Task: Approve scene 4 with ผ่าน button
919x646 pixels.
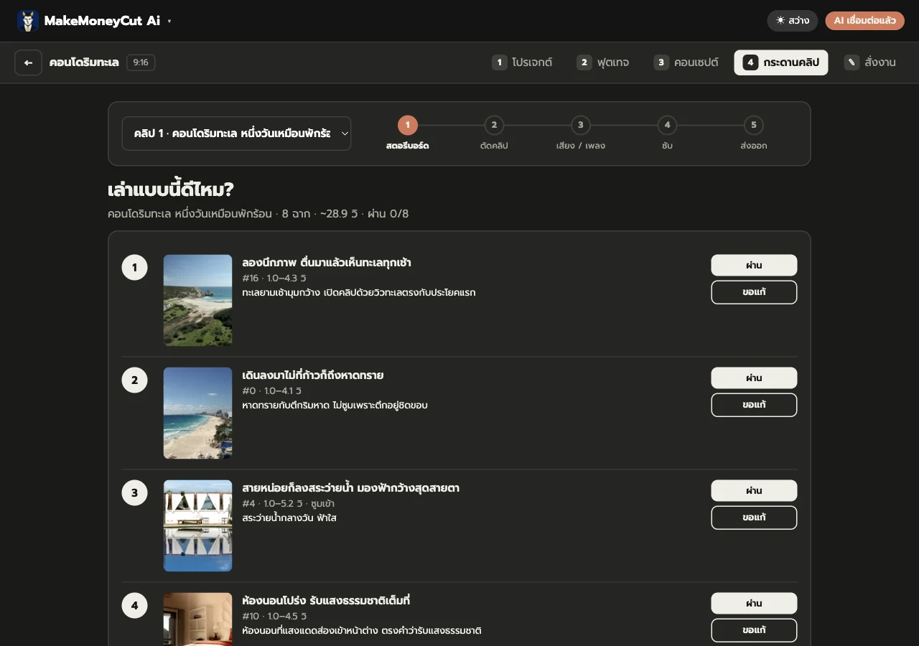Action: click(754, 604)
